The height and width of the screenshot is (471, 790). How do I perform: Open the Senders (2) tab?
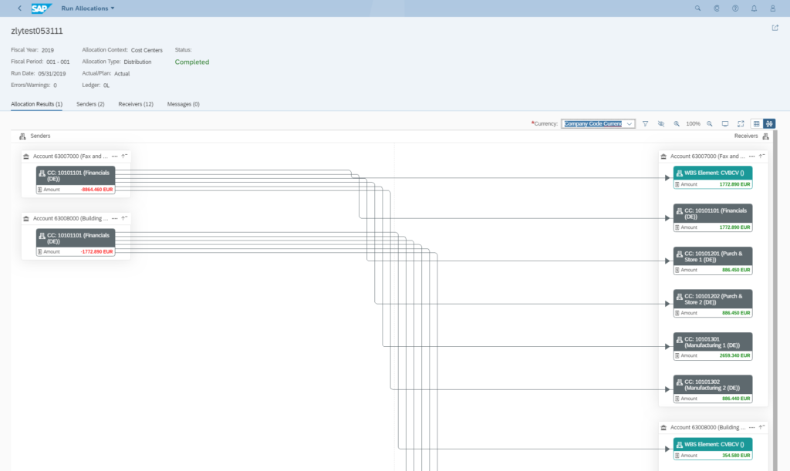tap(90, 104)
